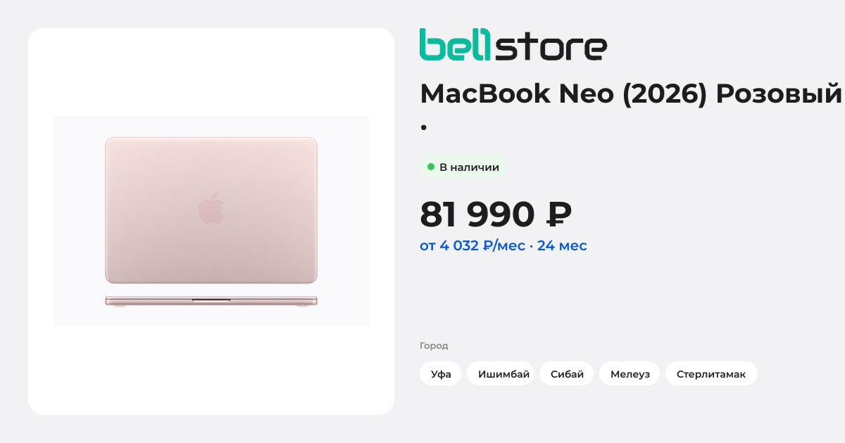Select the pink MacBook top-view image
The height and width of the screenshot is (443, 845).
click(x=211, y=210)
